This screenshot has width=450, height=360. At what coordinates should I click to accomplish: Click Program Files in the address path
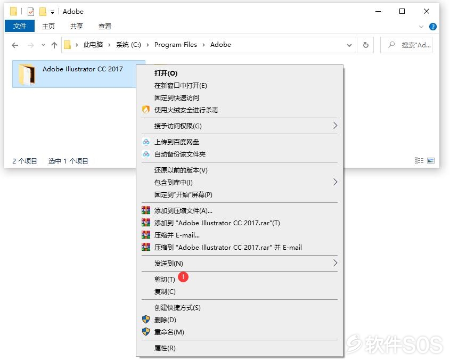click(175, 45)
